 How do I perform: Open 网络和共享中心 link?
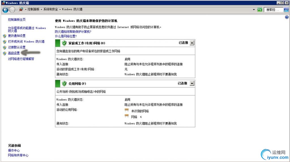[x=18, y=155]
